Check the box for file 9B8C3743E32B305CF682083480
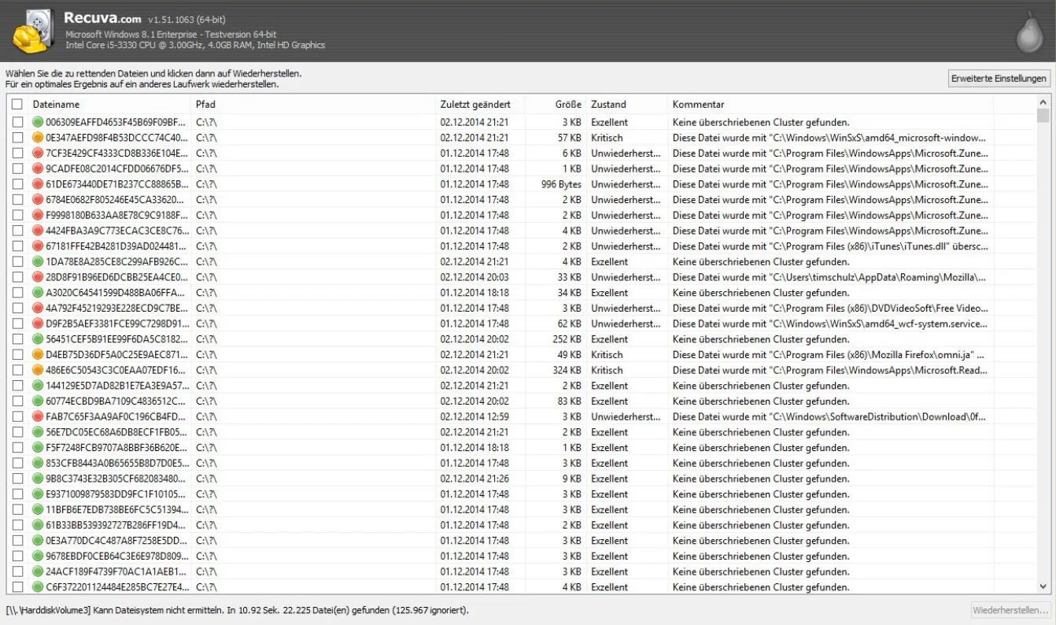Screen dimensions: 1056x625 pos(17,479)
